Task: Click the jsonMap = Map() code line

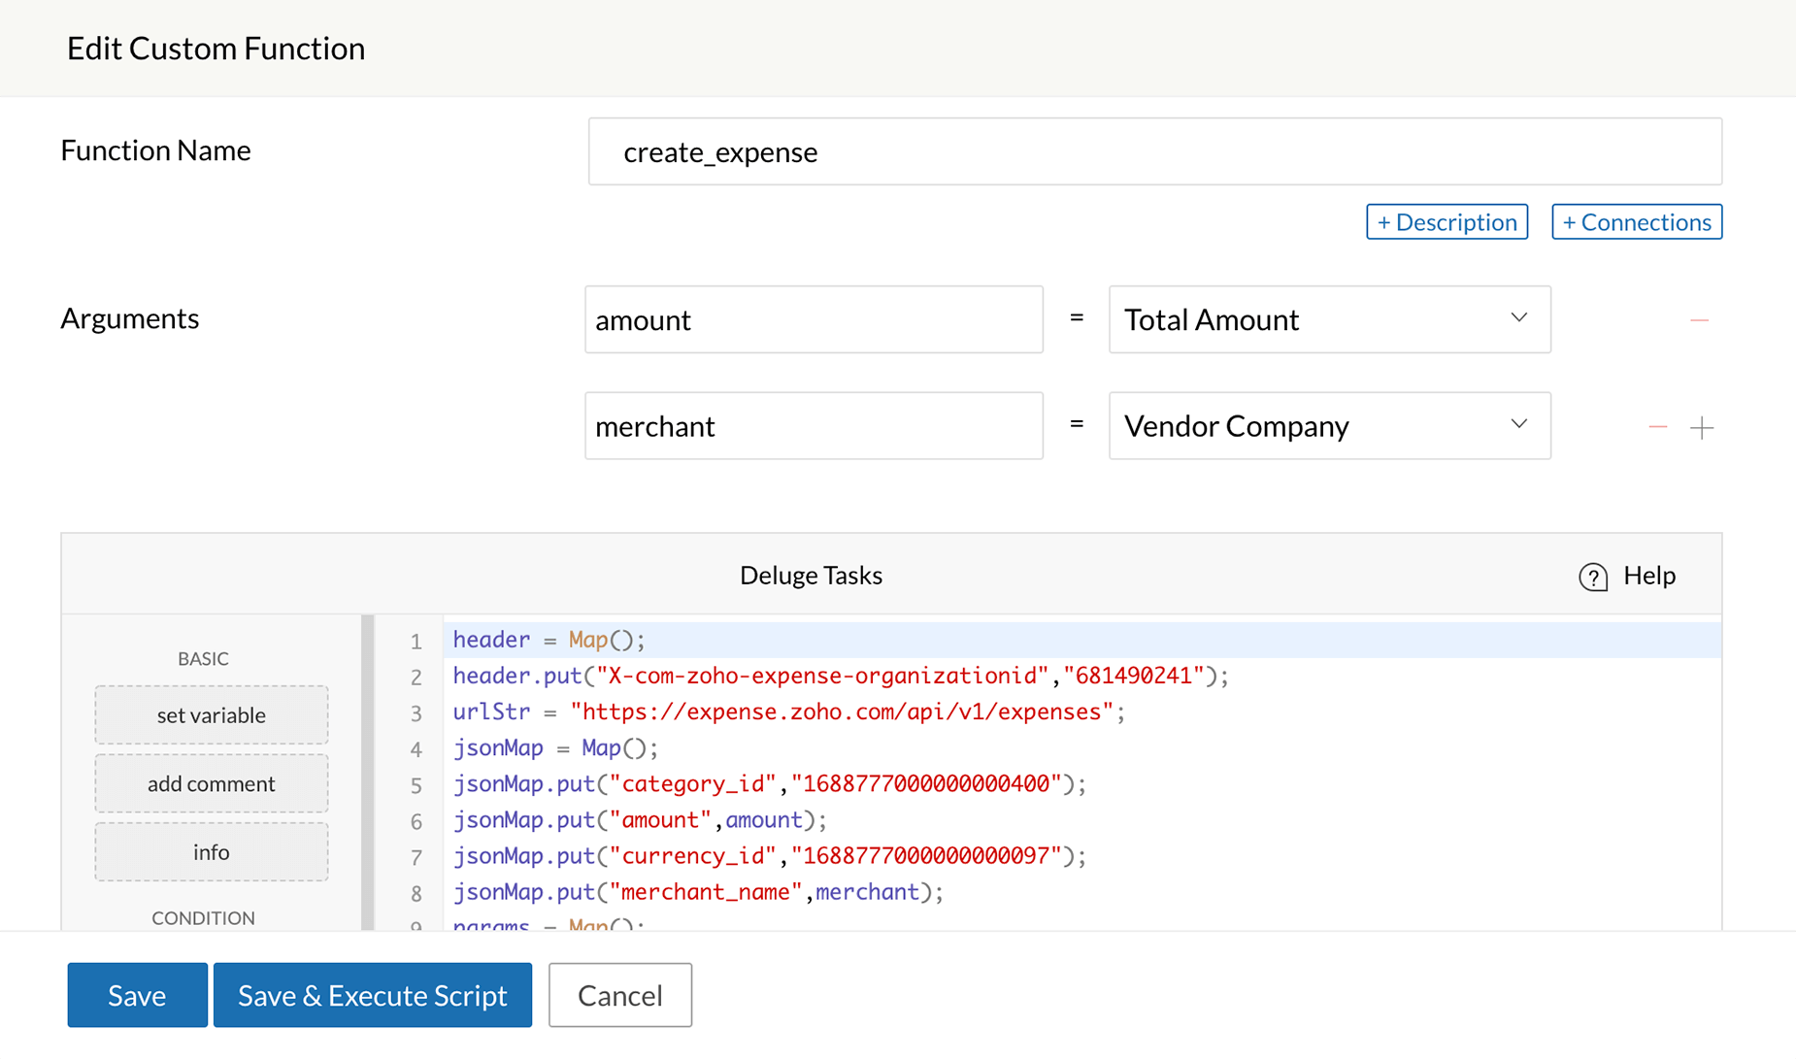Action: click(x=555, y=747)
